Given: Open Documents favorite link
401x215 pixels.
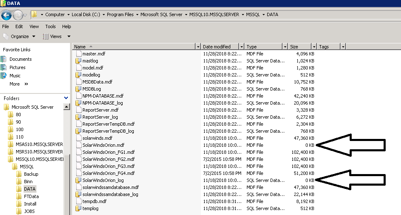Looking at the screenshot, I should (x=20, y=59).
